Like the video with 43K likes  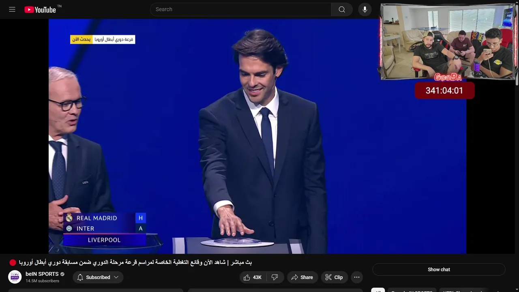point(252,277)
